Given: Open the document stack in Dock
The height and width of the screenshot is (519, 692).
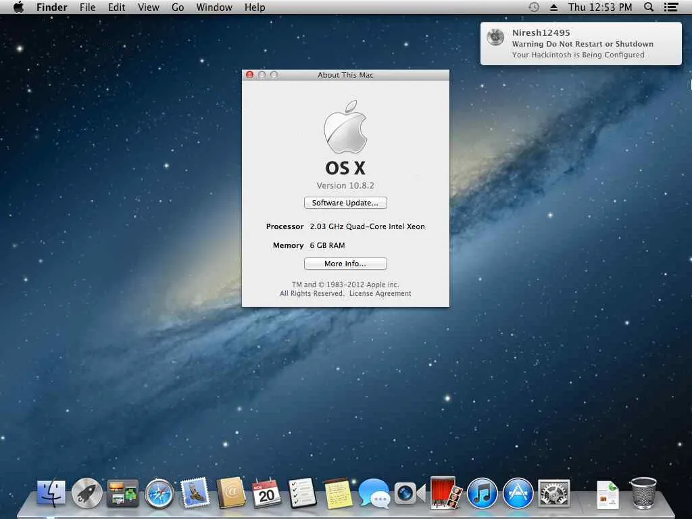Looking at the screenshot, I should pos(608,494).
